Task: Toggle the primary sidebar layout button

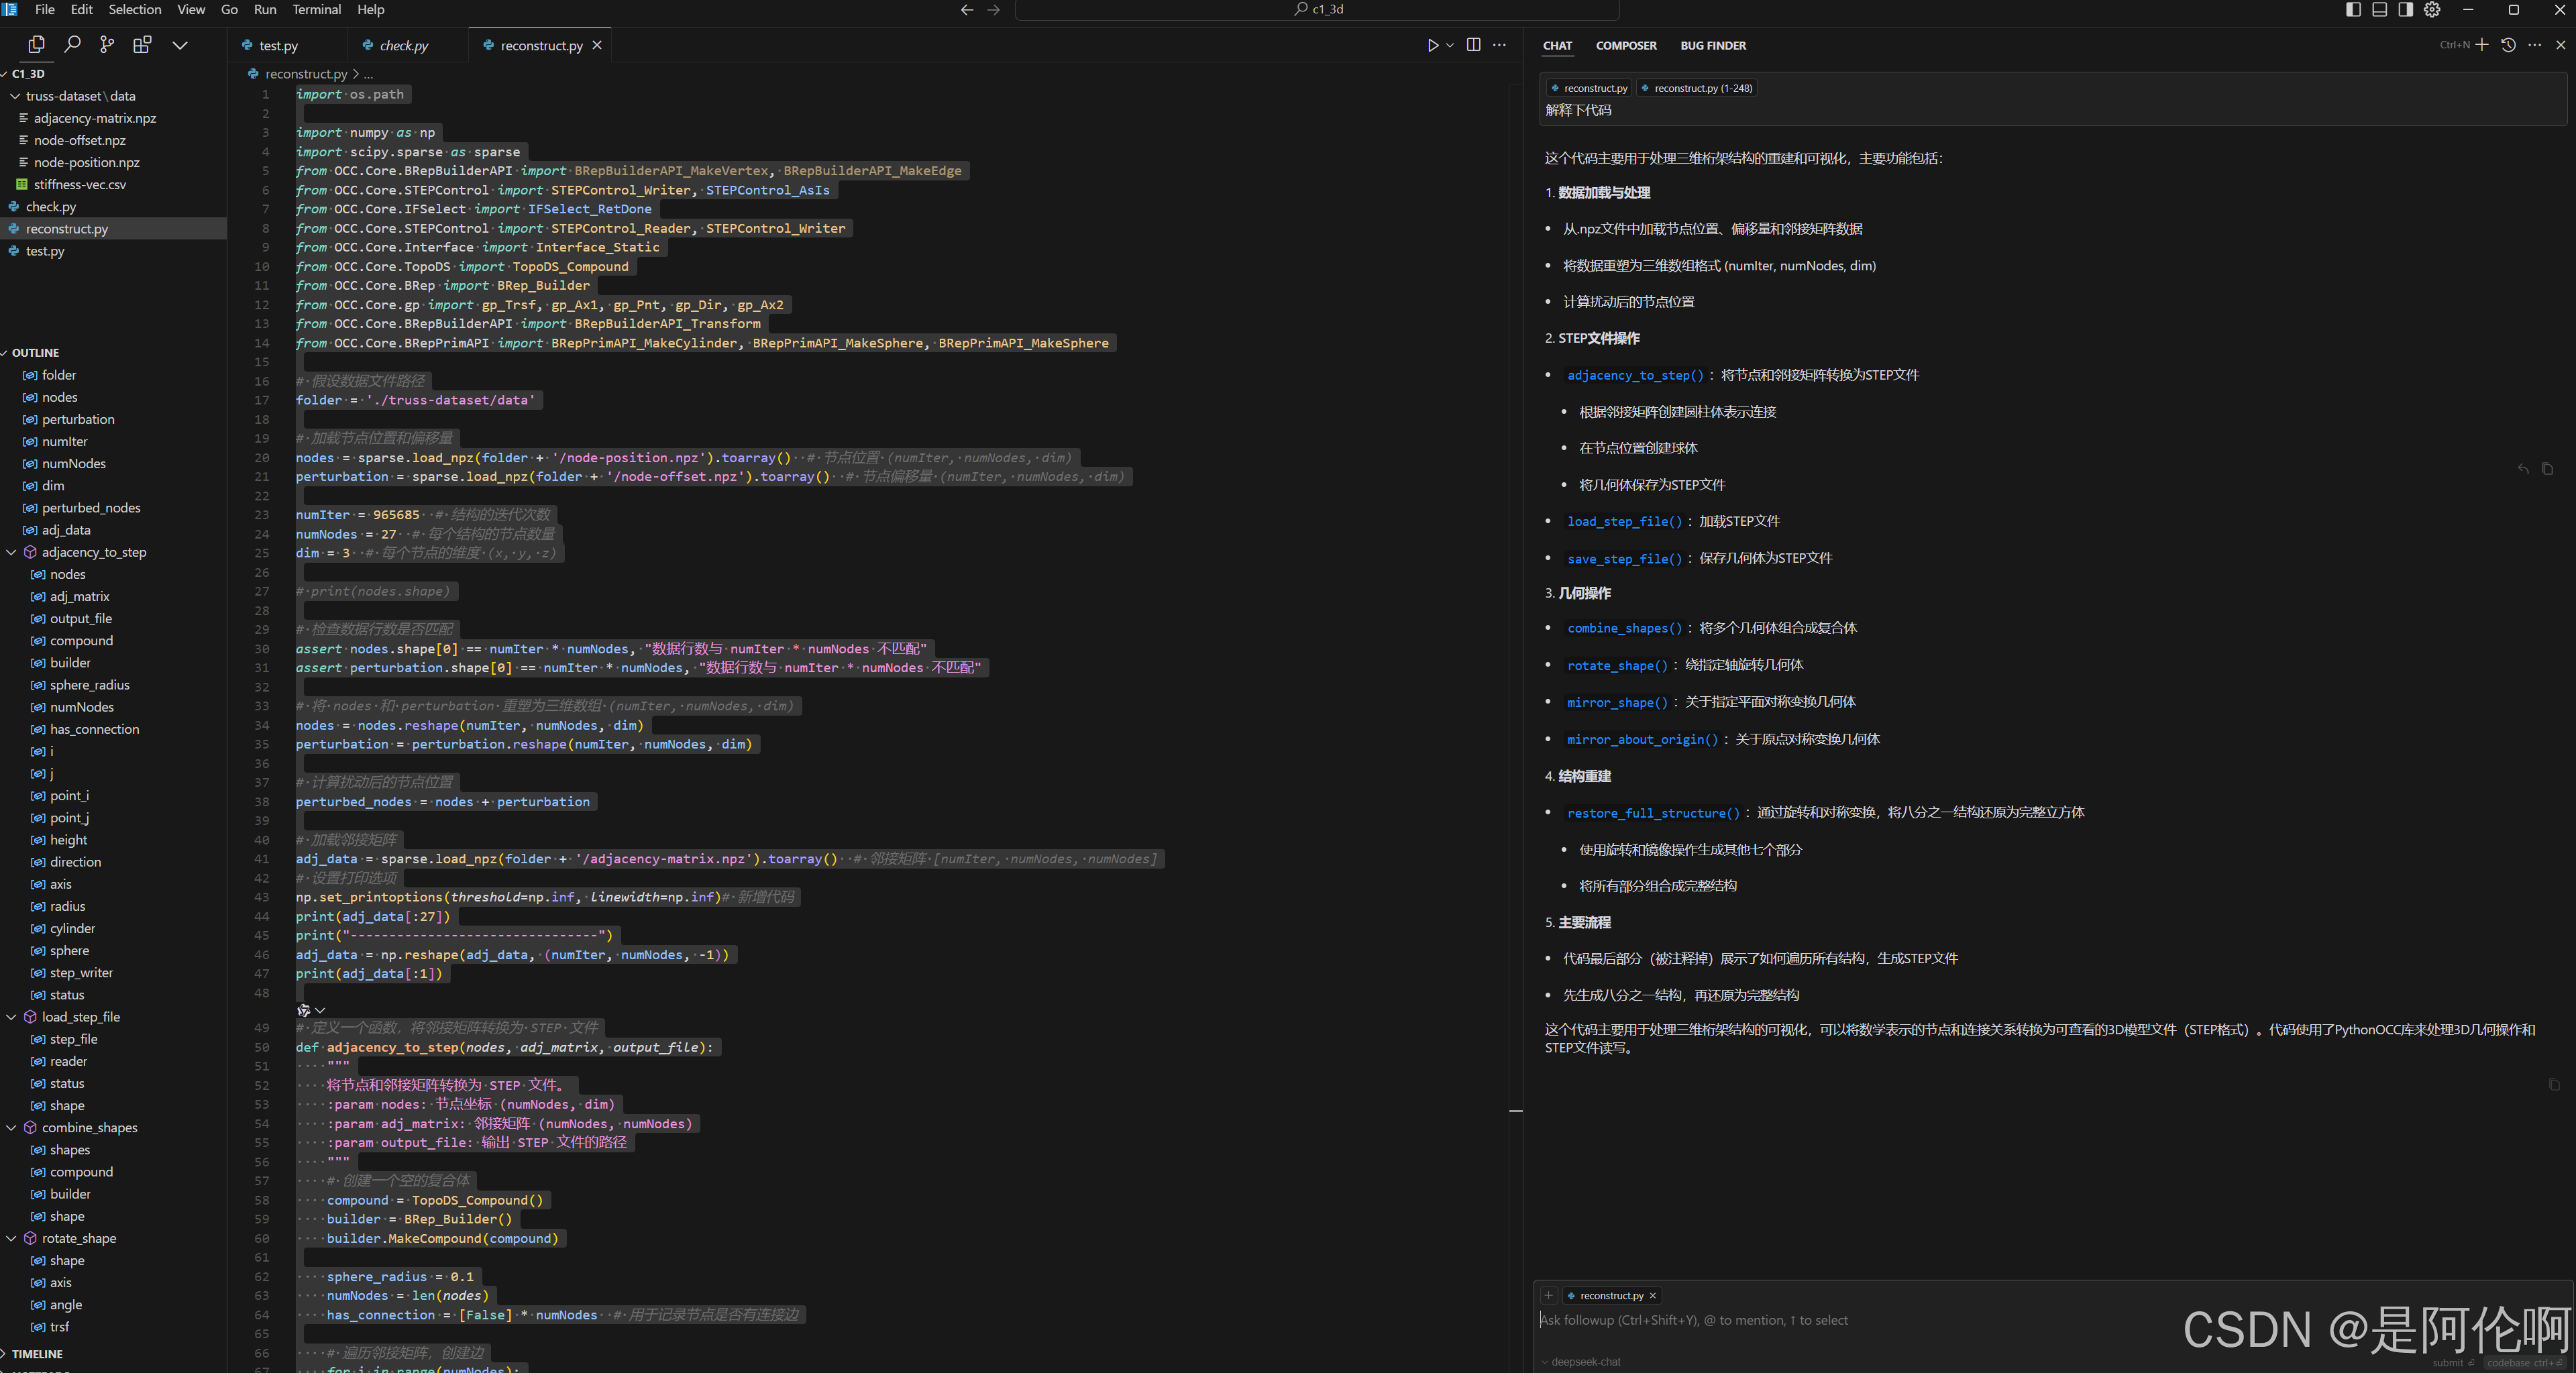Action: [x=2353, y=10]
